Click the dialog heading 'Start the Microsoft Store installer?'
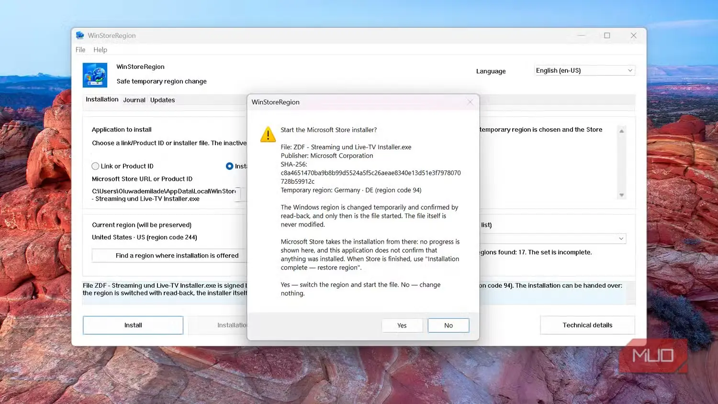718x404 pixels. [x=329, y=130]
